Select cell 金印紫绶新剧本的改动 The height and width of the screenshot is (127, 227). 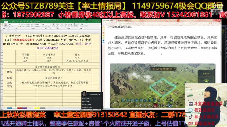pyautogui.click(x=47, y=67)
